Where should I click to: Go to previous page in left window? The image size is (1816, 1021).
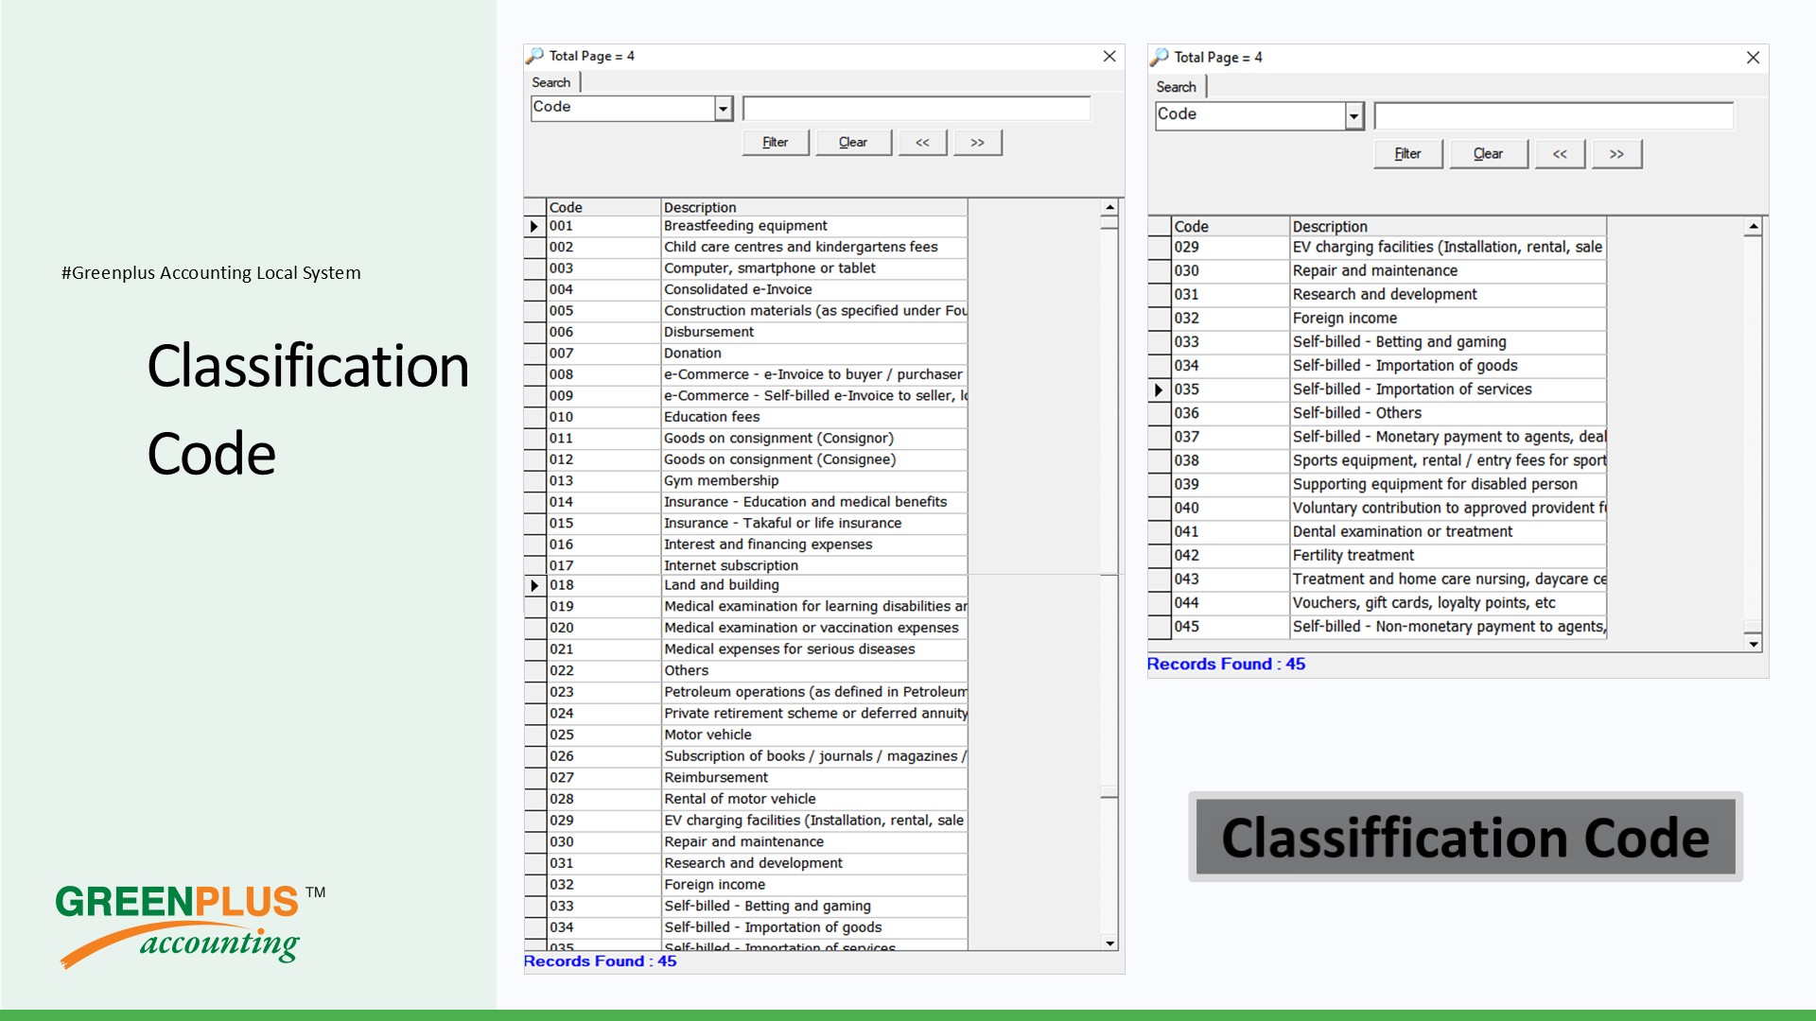[x=922, y=142]
